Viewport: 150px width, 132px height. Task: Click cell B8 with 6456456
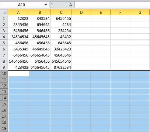(40, 61)
